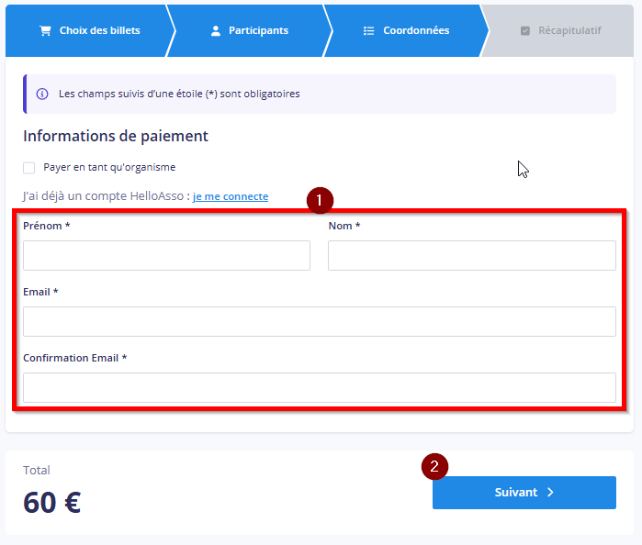The height and width of the screenshot is (545, 642).
Task: Follow the 'je me connecte' link
Action: click(231, 196)
